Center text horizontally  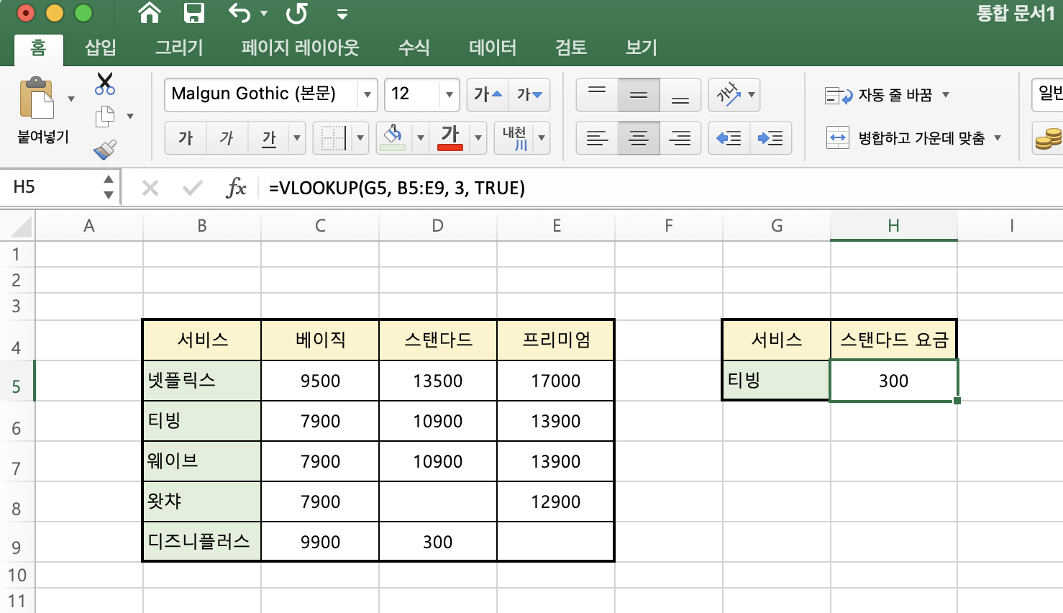(639, 138)
